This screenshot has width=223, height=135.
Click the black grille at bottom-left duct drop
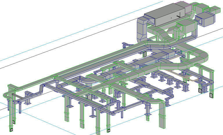coord(11,130)
